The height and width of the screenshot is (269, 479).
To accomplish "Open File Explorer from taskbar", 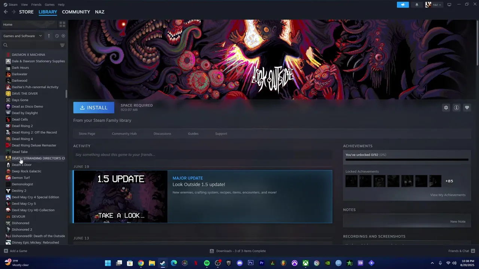I will [x=152, y=263].
